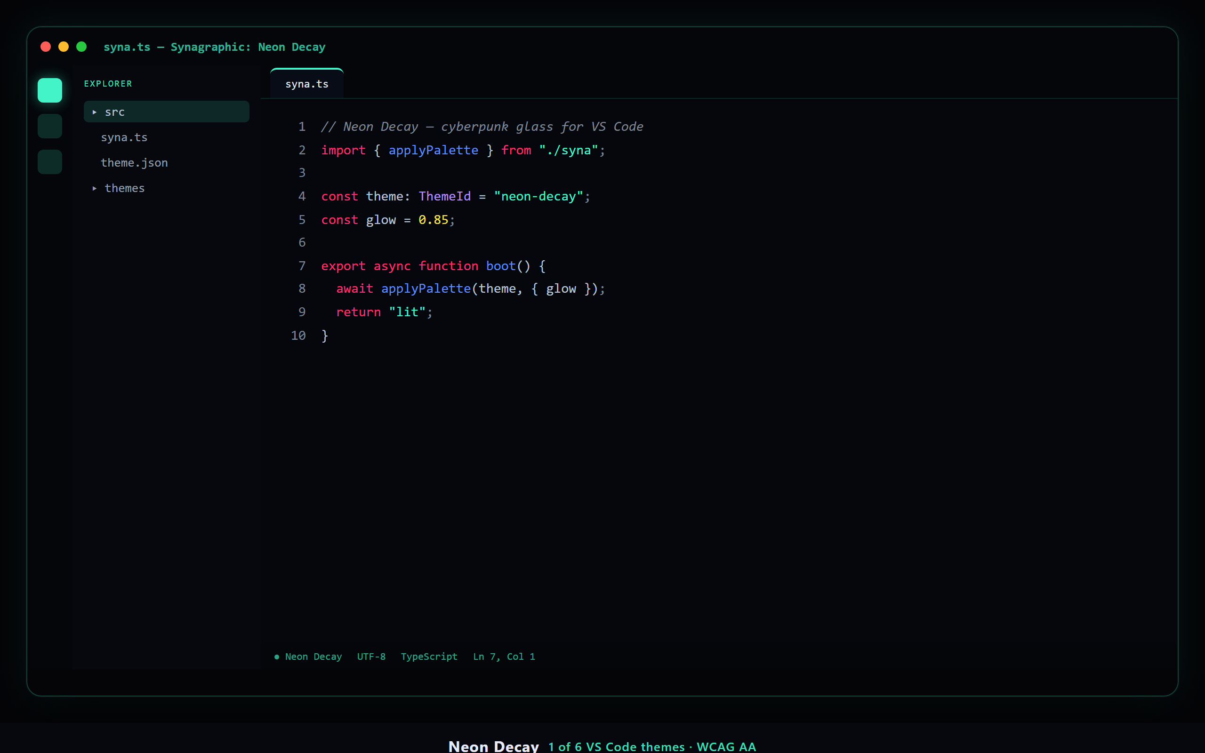Click the "./syna" import string
1205x753 pixels.
(568, 150)
